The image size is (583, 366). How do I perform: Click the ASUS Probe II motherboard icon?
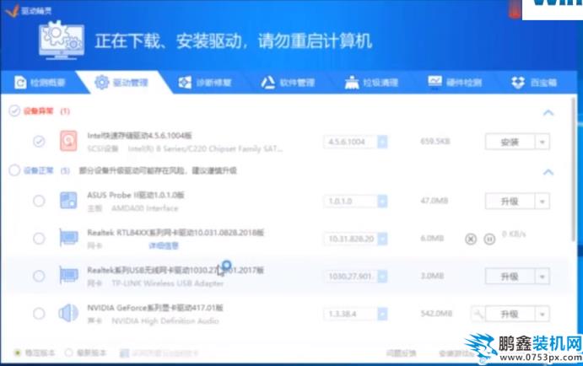coord(68,201)
